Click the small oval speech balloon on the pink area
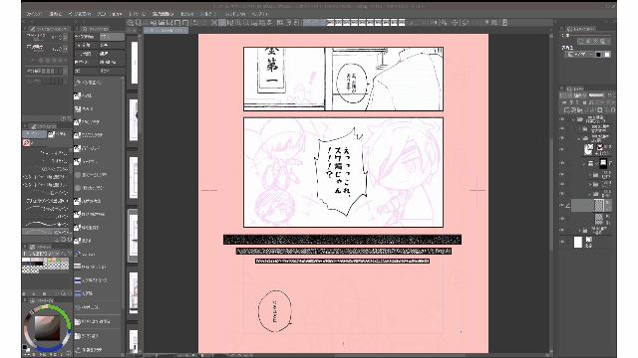The image size is (638, 358). (x=275, y=311)
